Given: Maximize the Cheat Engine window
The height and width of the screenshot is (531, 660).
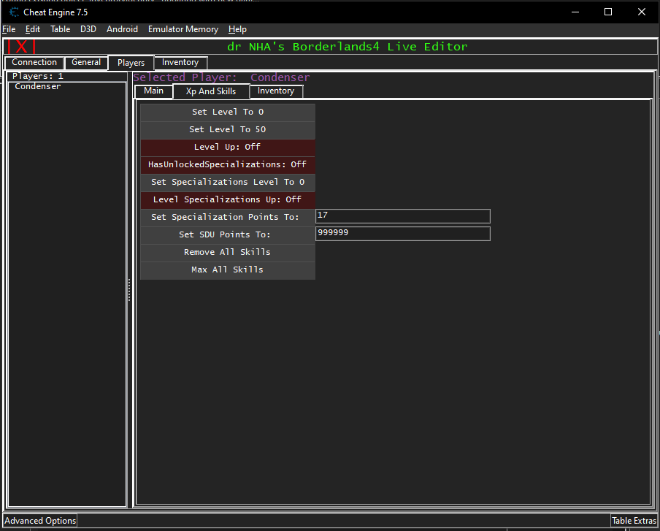Looking at the screenshot, I should click(608, 12).
